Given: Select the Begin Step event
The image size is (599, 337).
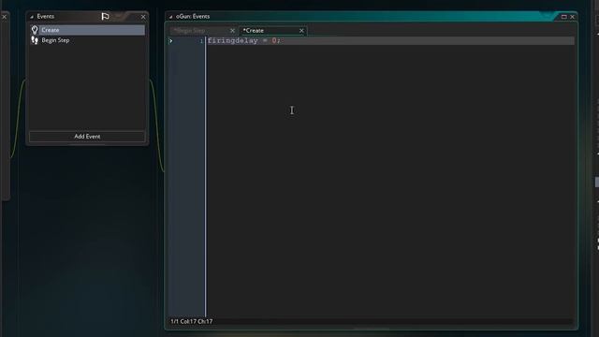Looking at the screenshot, I should click(87, 40).
